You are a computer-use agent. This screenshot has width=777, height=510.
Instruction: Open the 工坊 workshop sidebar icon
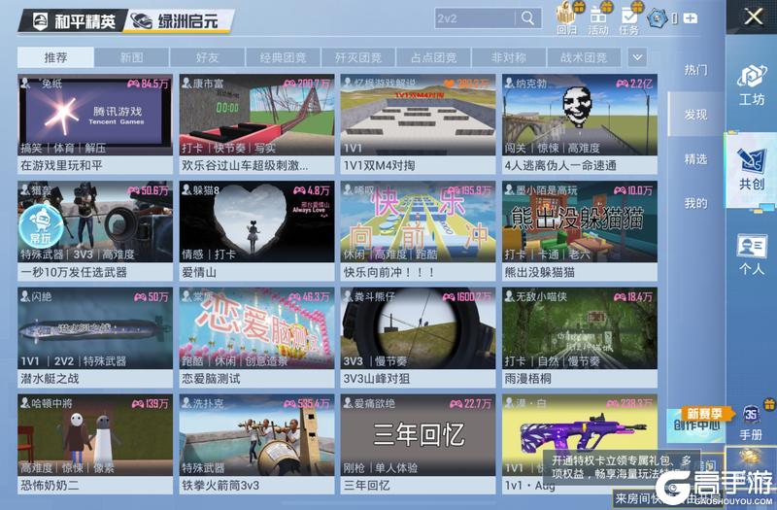click(752, 85)
